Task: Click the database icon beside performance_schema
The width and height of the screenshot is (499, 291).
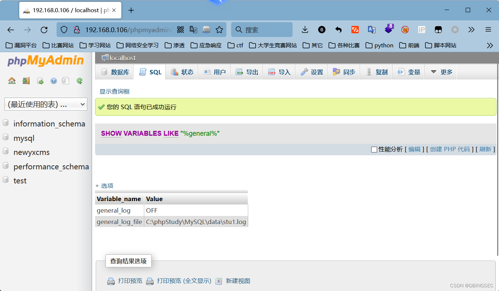Action: [6, 166]
